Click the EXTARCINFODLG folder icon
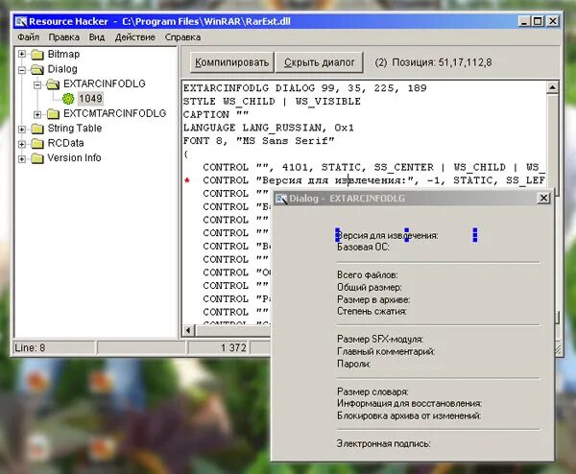 coord(53,84)
